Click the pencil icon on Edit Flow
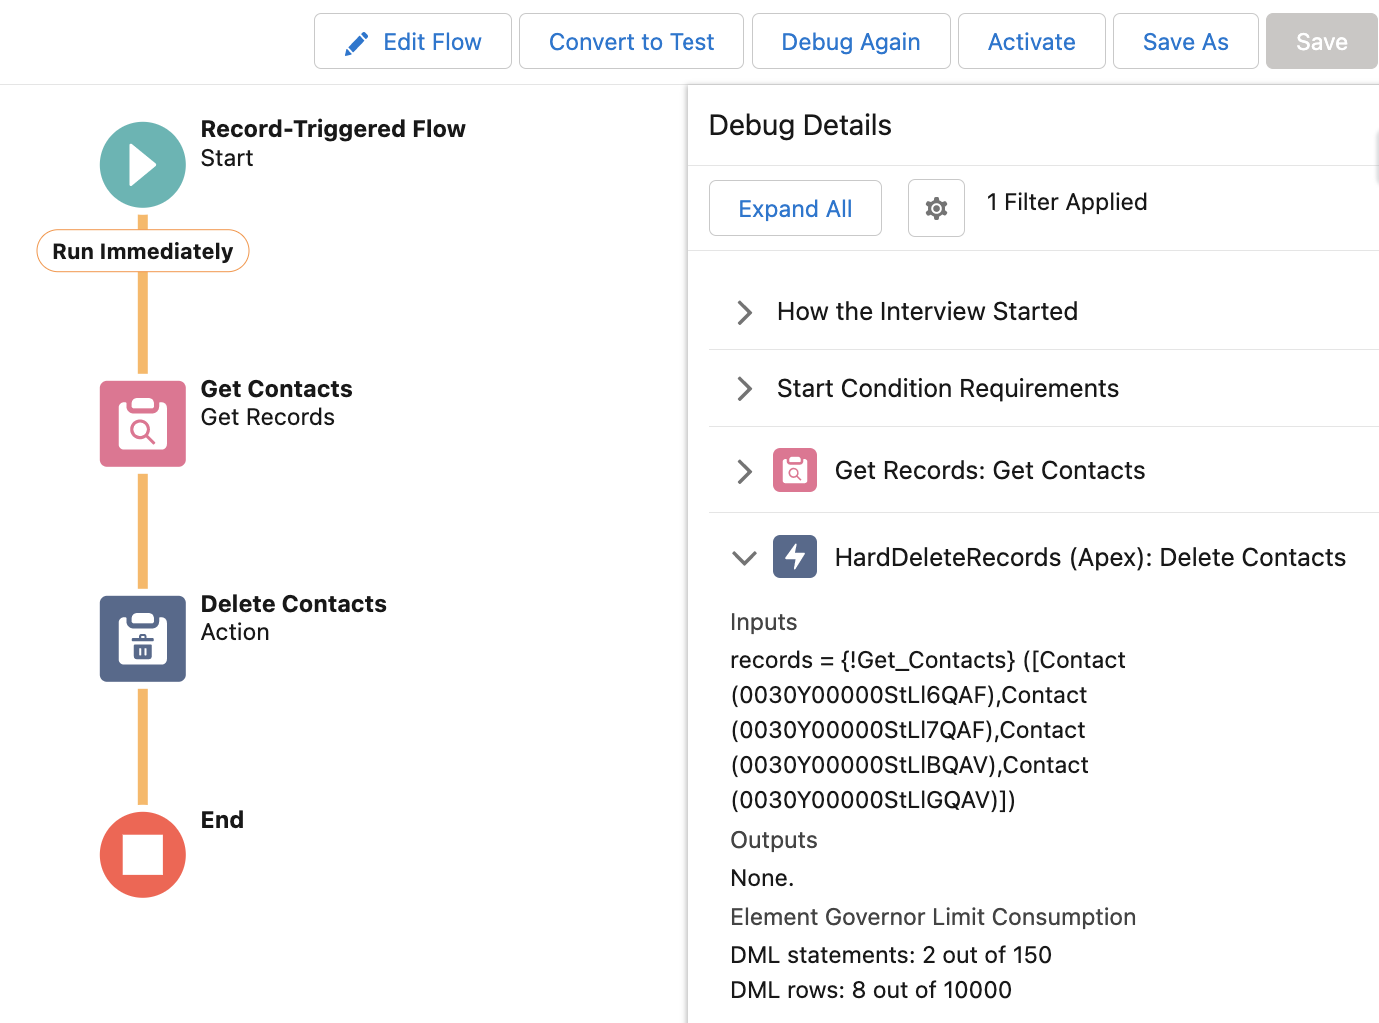1379x1023 pixels. click(357, 41)
